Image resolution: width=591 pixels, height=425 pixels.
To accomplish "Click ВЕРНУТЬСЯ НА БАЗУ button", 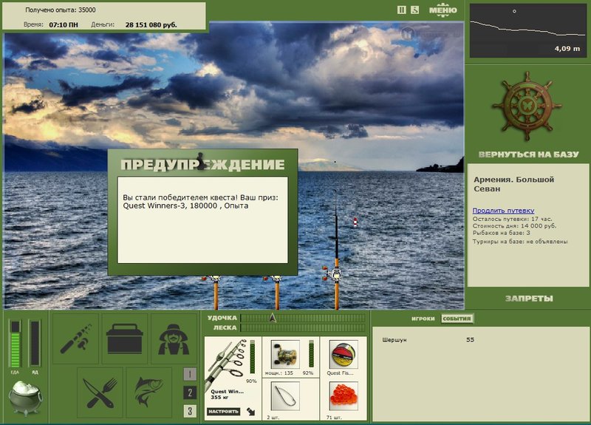I will click(528, 154).
